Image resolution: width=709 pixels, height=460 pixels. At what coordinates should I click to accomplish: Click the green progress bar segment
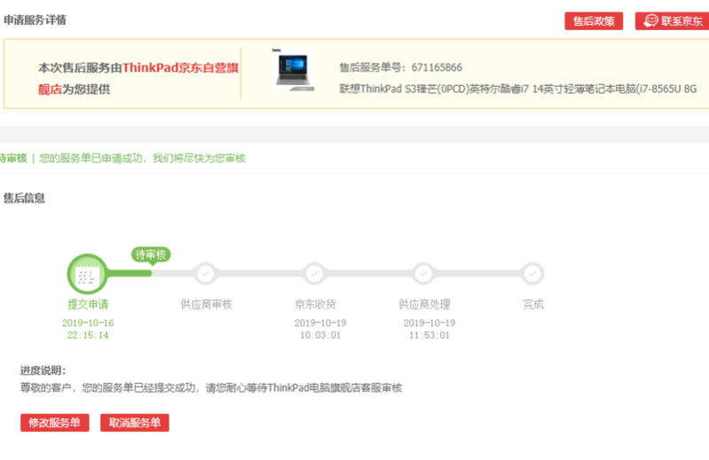(x=130, y=274)
